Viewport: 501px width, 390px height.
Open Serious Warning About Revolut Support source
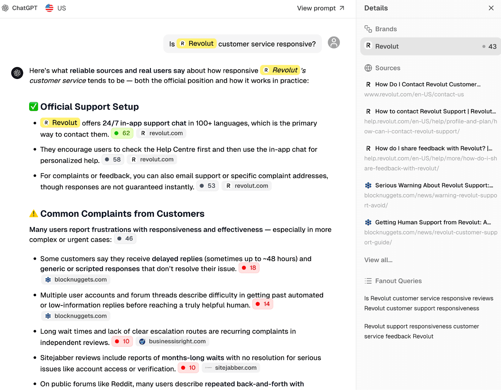434,185
